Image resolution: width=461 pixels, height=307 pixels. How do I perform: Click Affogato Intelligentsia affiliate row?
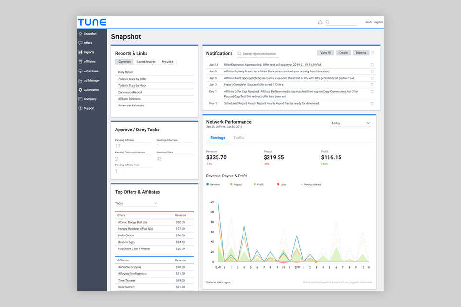[155, 274]
